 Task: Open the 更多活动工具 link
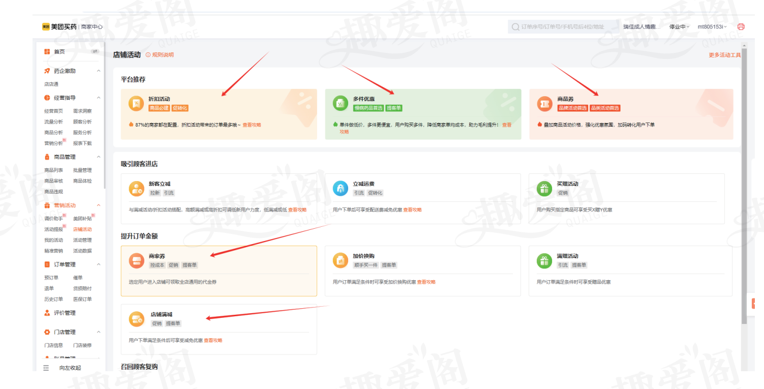[x=724, y=55]
